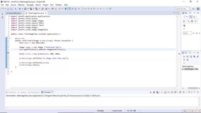
Task: Switch to the Javadoc tab
Action: pyautogui.click(x=22, y=92)
